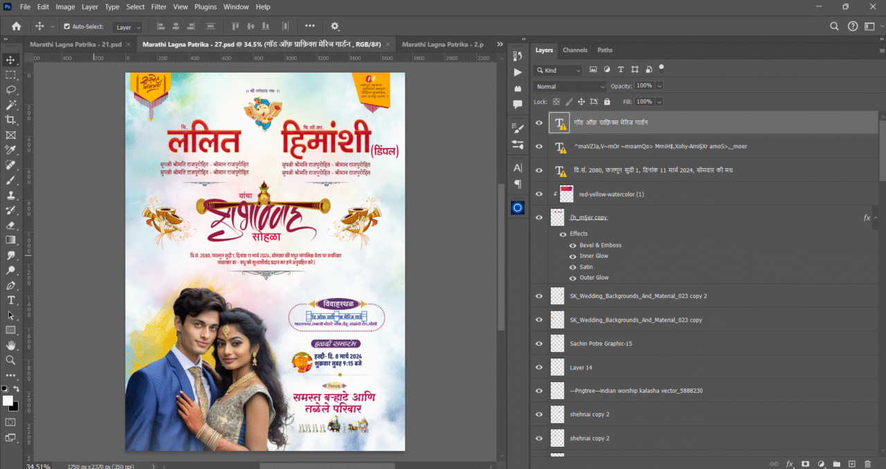
Task: Select the Layer 14 thumbnail
Action: 557,367
